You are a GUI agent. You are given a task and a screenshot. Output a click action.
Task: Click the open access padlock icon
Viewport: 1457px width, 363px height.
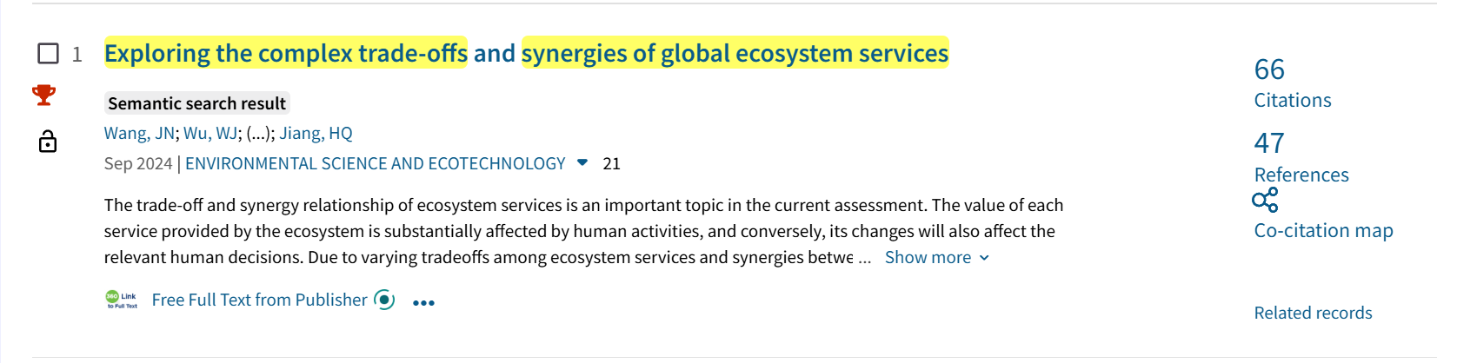(48, 142)
